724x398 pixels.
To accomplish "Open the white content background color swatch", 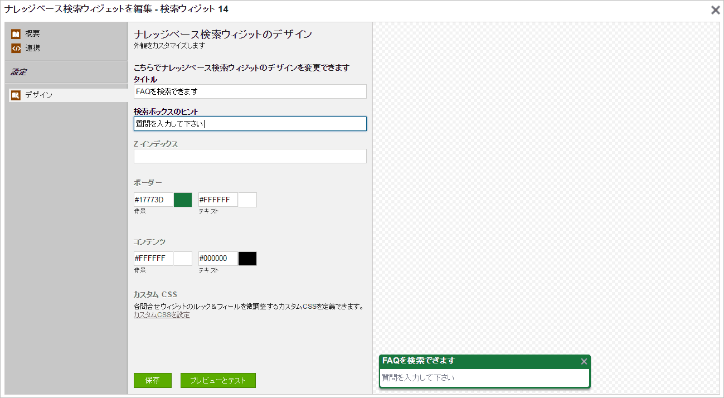I will tap(183, 259).
